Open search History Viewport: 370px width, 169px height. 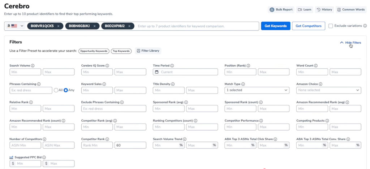pos(324,10)
